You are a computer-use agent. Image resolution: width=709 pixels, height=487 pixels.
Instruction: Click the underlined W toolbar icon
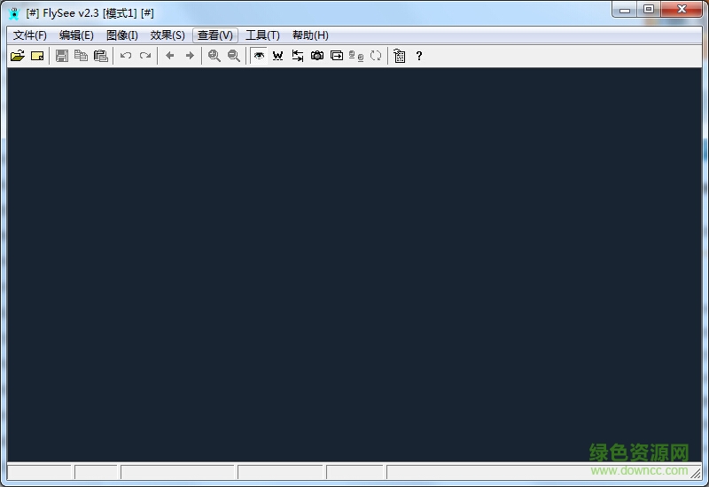pyautogui.click(x=278, y=56)
